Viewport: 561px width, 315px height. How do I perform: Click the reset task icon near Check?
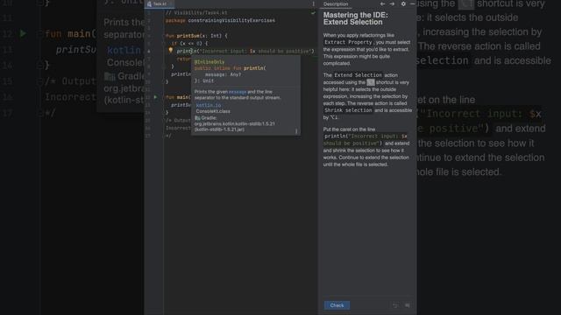395,305
